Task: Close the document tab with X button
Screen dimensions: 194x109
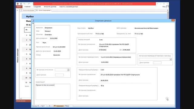Action: point(168,10)
